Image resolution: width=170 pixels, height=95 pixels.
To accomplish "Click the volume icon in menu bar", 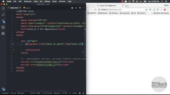I will pos(137,1).
